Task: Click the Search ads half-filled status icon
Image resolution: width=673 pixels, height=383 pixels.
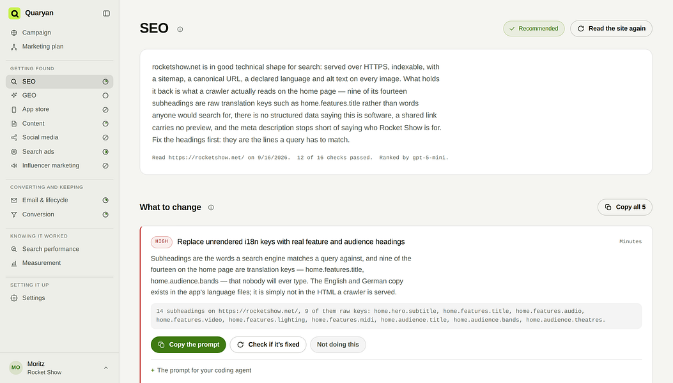Action: point(105,152)
